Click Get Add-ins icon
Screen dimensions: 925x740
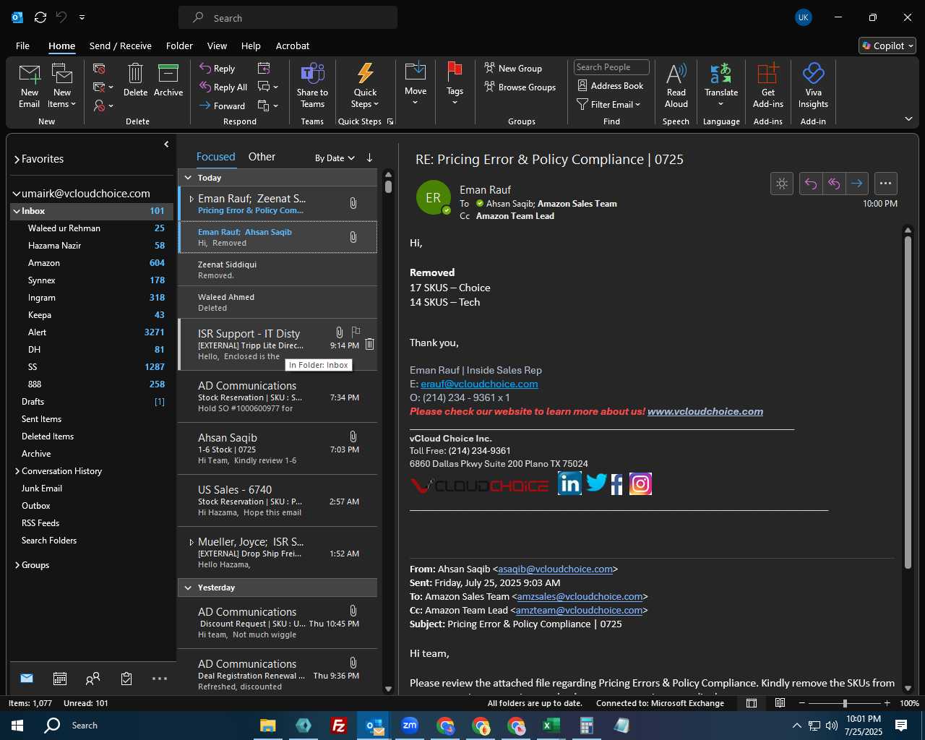(768, 73)
